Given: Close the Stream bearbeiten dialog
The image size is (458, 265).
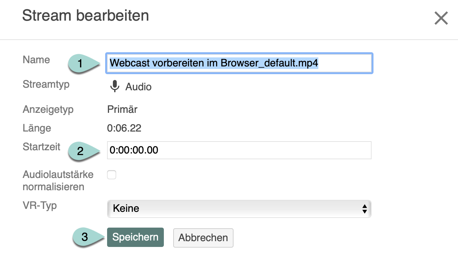Looking at the screenshot, I should (x=441, y=18).
